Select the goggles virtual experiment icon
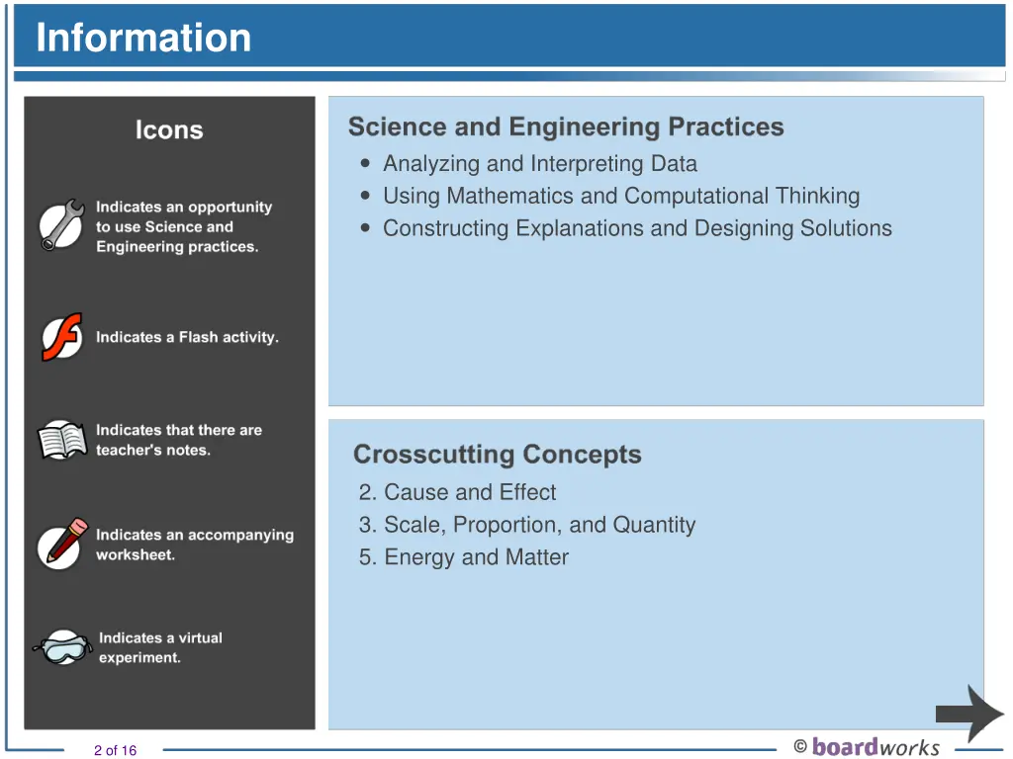1013x759 pixels. coord(62,646)
